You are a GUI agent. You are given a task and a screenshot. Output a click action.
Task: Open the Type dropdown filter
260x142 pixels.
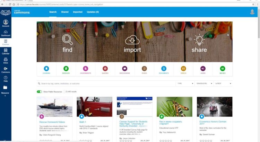click(x=185, y=83)
